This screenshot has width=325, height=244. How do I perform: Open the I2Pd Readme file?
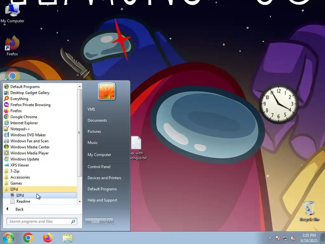tap(40, 201)
